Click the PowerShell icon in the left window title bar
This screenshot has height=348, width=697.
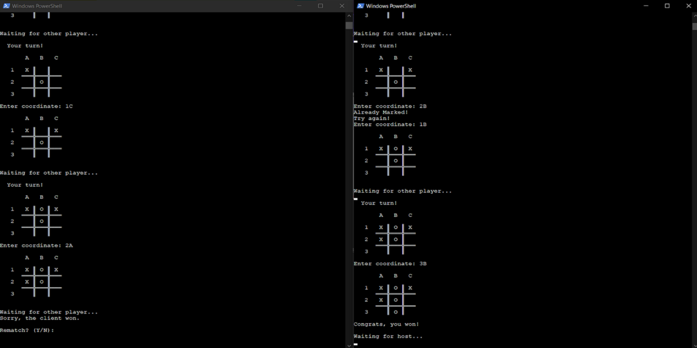coord(6,6)
